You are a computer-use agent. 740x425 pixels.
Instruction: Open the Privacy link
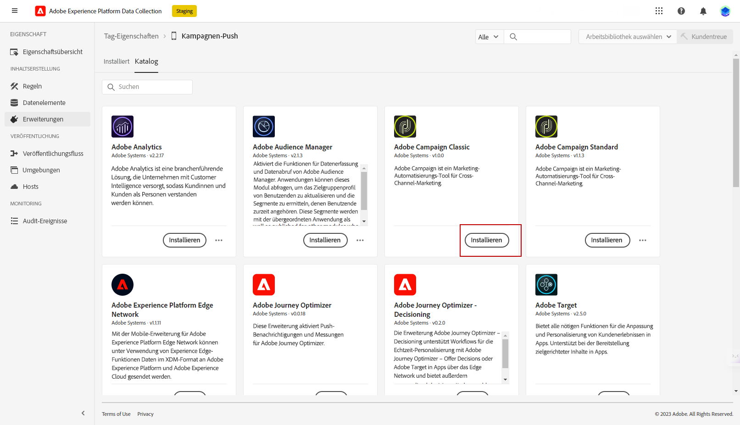coord(145,414)
